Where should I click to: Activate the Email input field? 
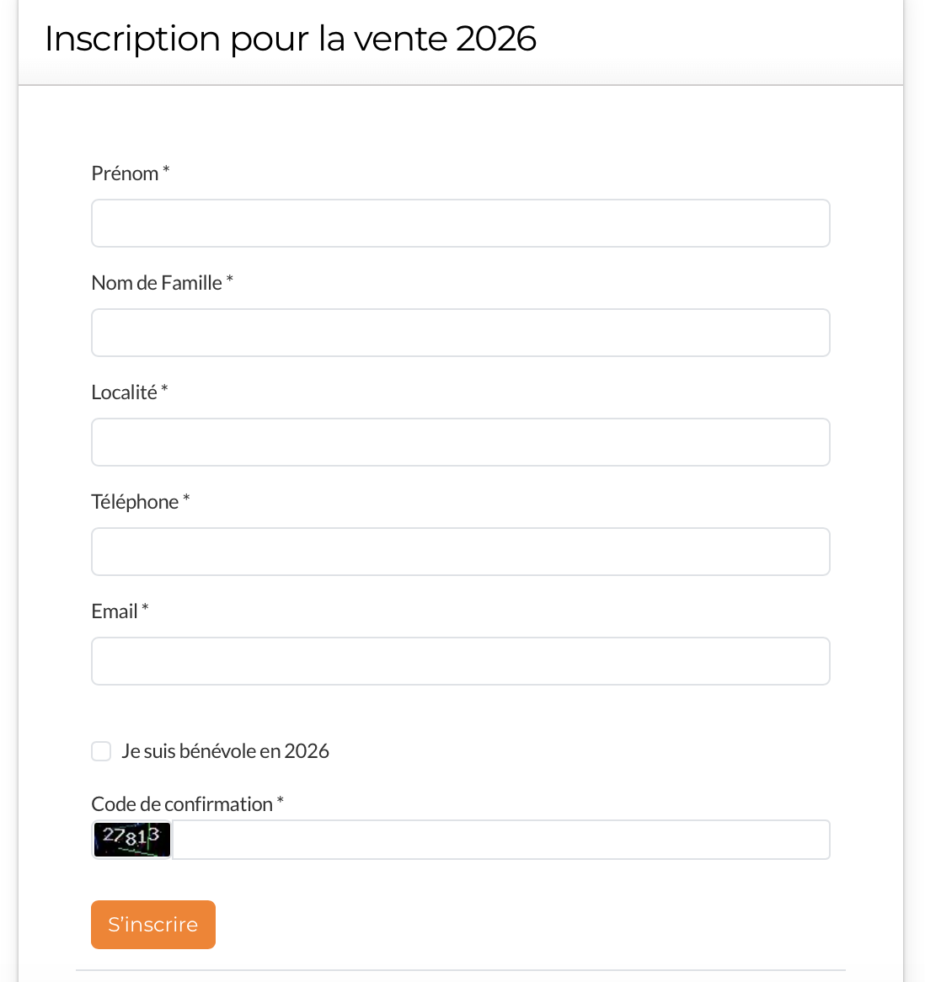pos(460,661)
